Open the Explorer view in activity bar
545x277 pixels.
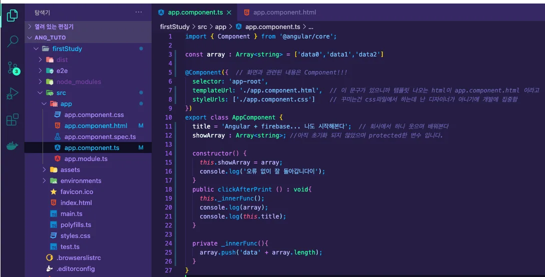click(12, 15)
